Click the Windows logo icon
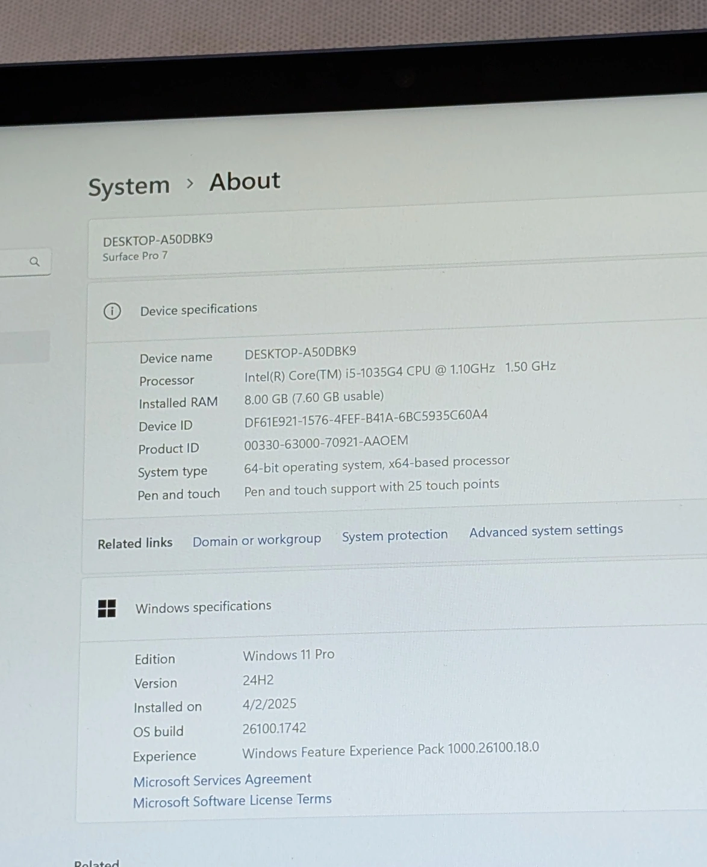This screenshot has height=867, width=707. click(107, 609)
